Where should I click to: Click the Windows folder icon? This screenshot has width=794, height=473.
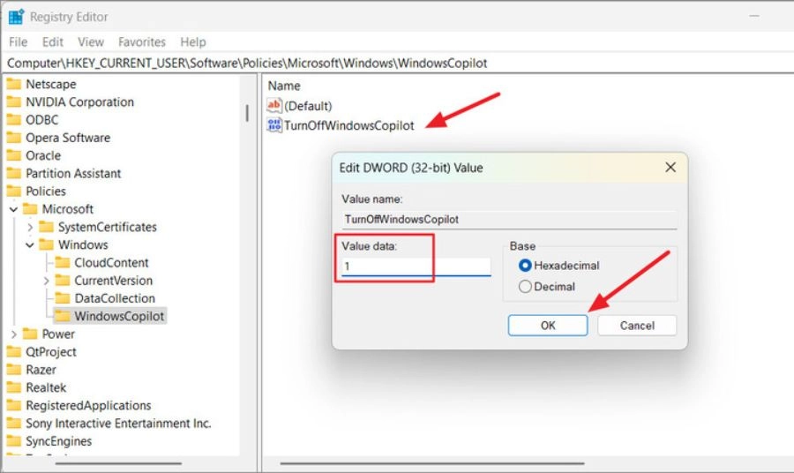46,244
